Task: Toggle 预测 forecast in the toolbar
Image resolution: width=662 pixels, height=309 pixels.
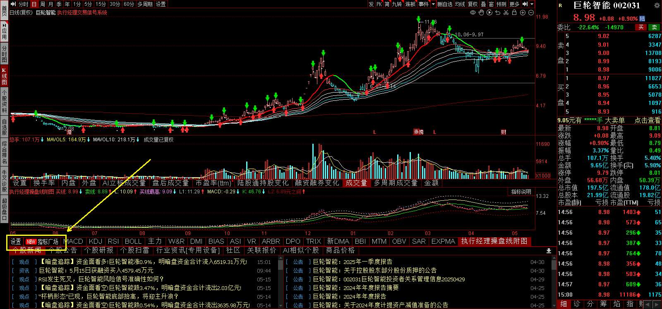Action: pos(501,4)
